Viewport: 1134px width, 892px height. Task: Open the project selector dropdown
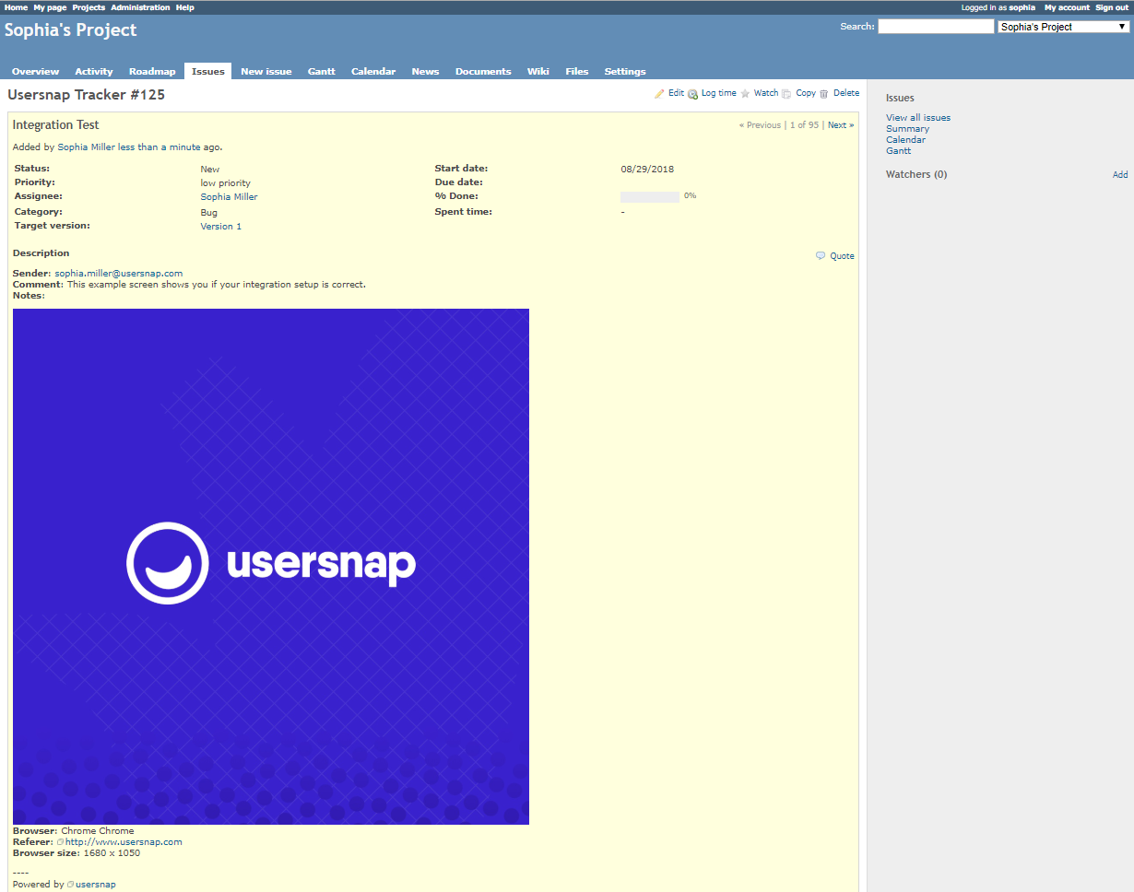click(x=1064, y=27)
